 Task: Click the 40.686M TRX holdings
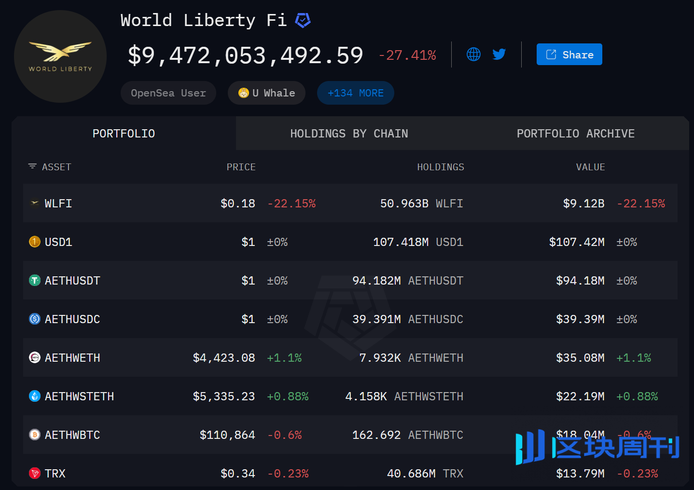(425, 474)
